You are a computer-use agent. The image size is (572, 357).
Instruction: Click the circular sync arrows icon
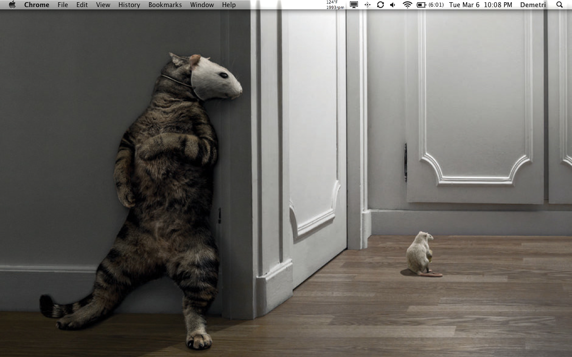point(380,5)
